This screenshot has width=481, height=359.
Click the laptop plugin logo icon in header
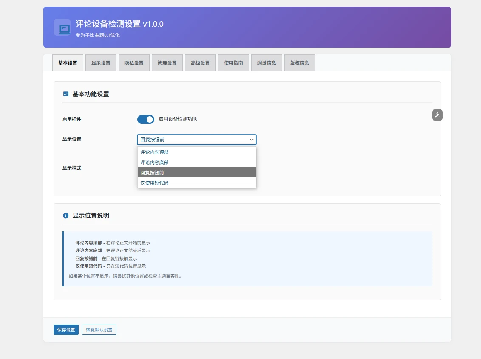click(62, 27)
